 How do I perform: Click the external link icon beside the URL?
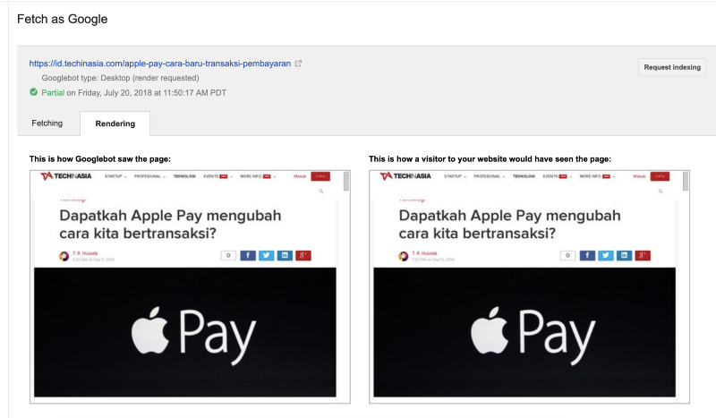pyautogui.click(x=298, y=64)
